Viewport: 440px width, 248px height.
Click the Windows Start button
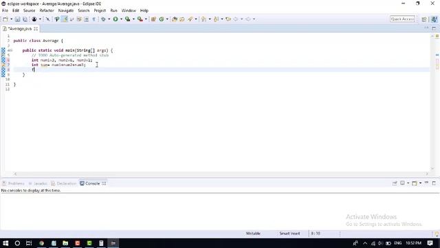[5, 243]
